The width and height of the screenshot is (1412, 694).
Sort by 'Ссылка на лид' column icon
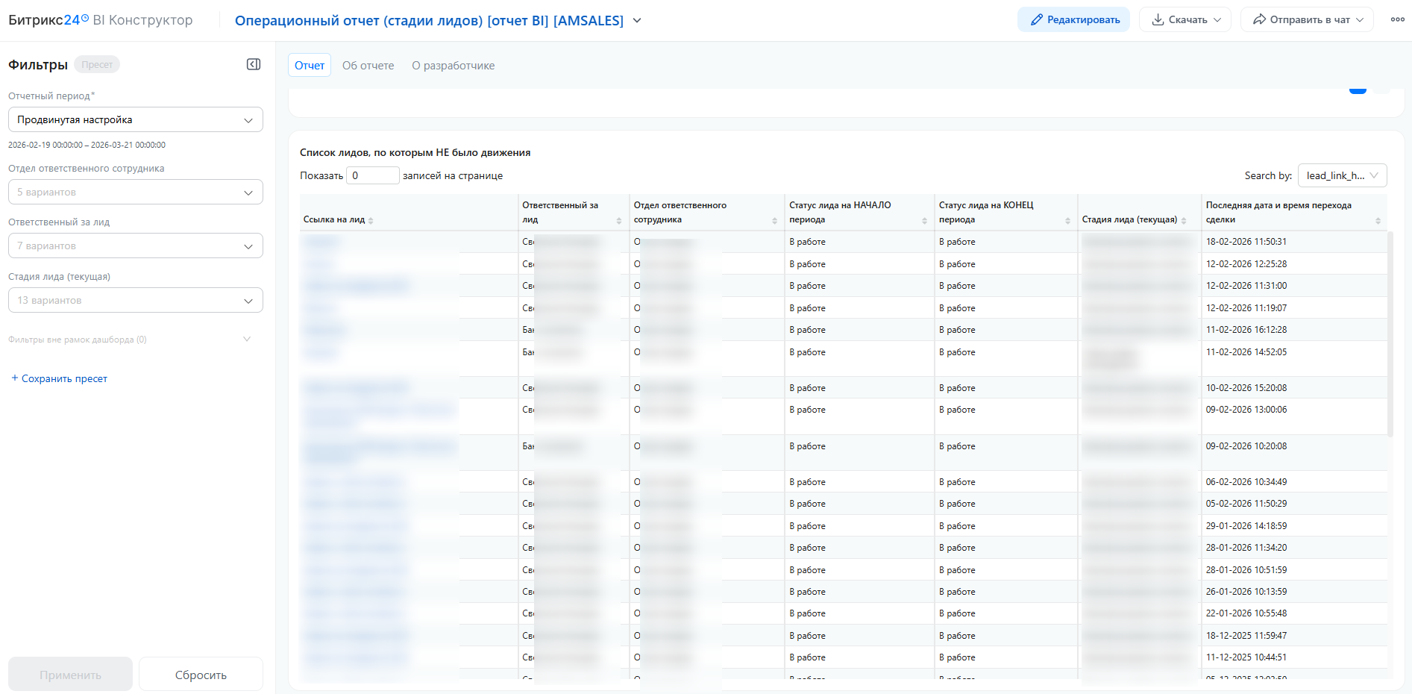(371, 221)
